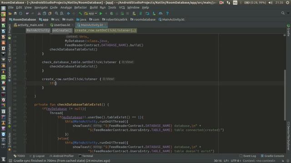Click the Replace toolbar icon
The width and height of the screenshot is (291, 163).
(x=62, y=14)
